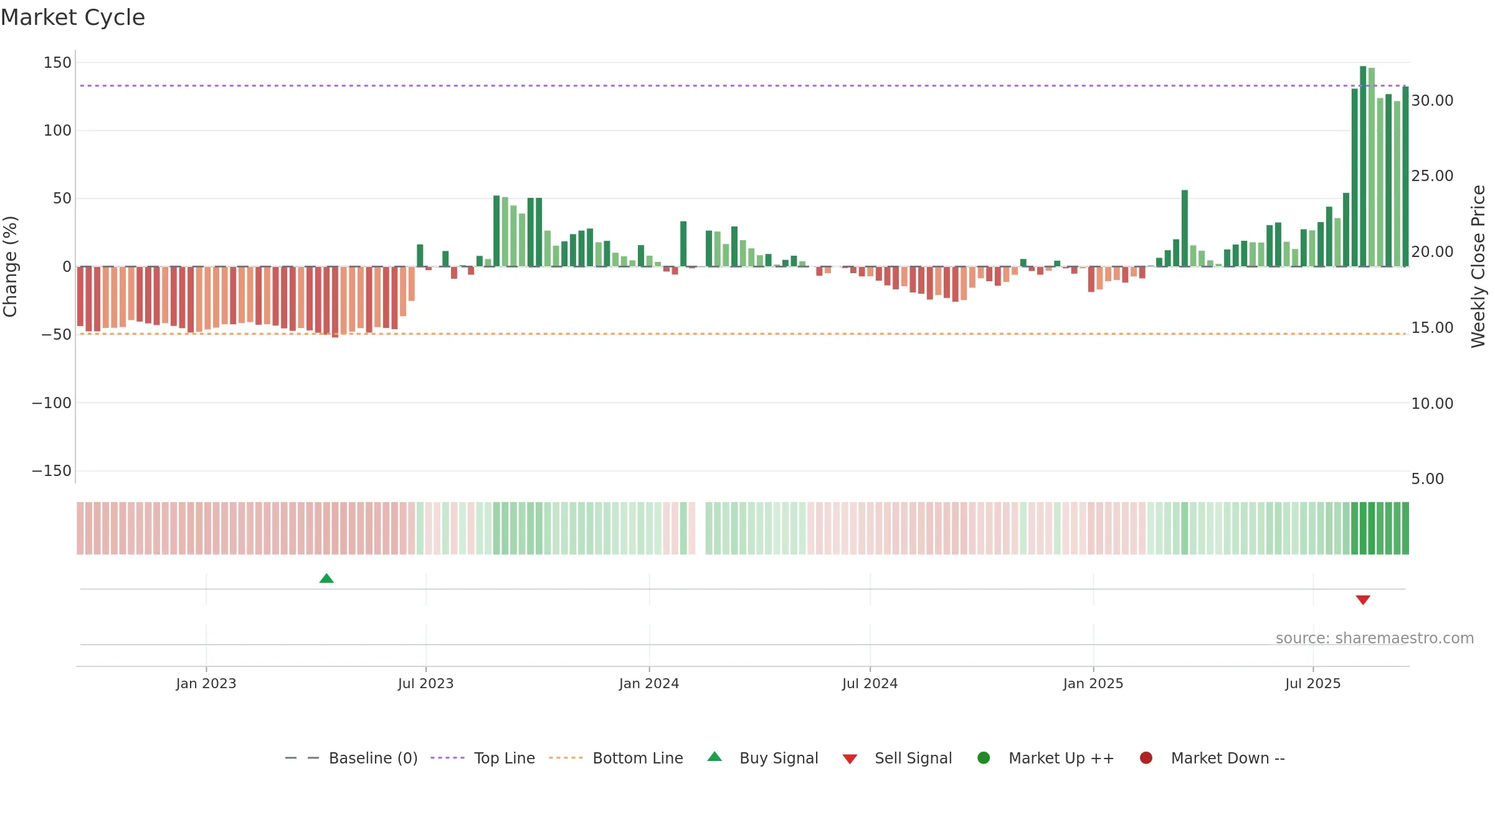Viewport: 1495px width, 840px height.
Task: Click the 30.00 price tick label
Action: point(1432,101)
